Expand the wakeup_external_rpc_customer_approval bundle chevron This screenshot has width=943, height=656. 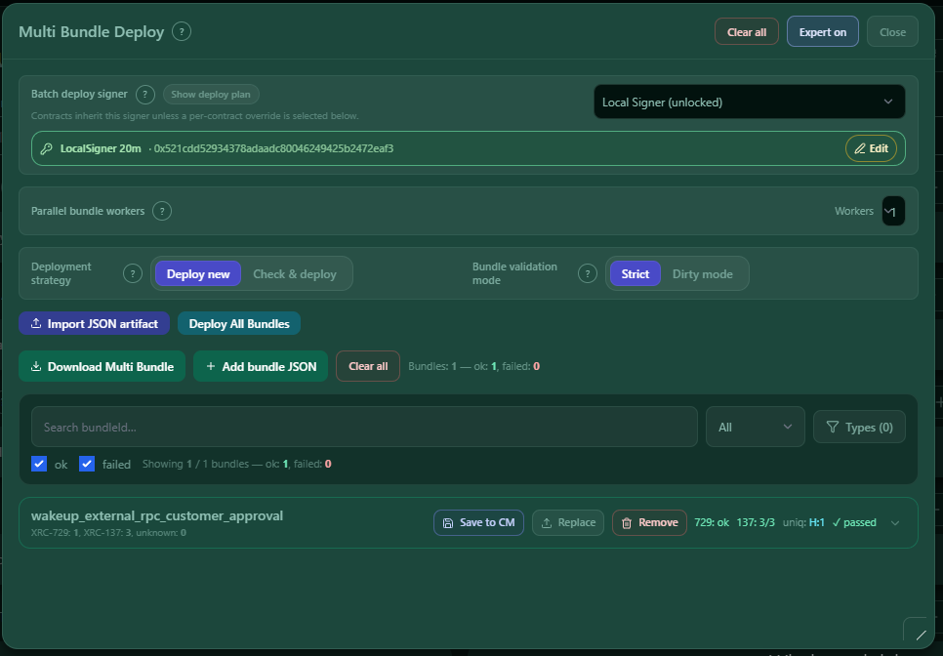[x=895, y=522]
